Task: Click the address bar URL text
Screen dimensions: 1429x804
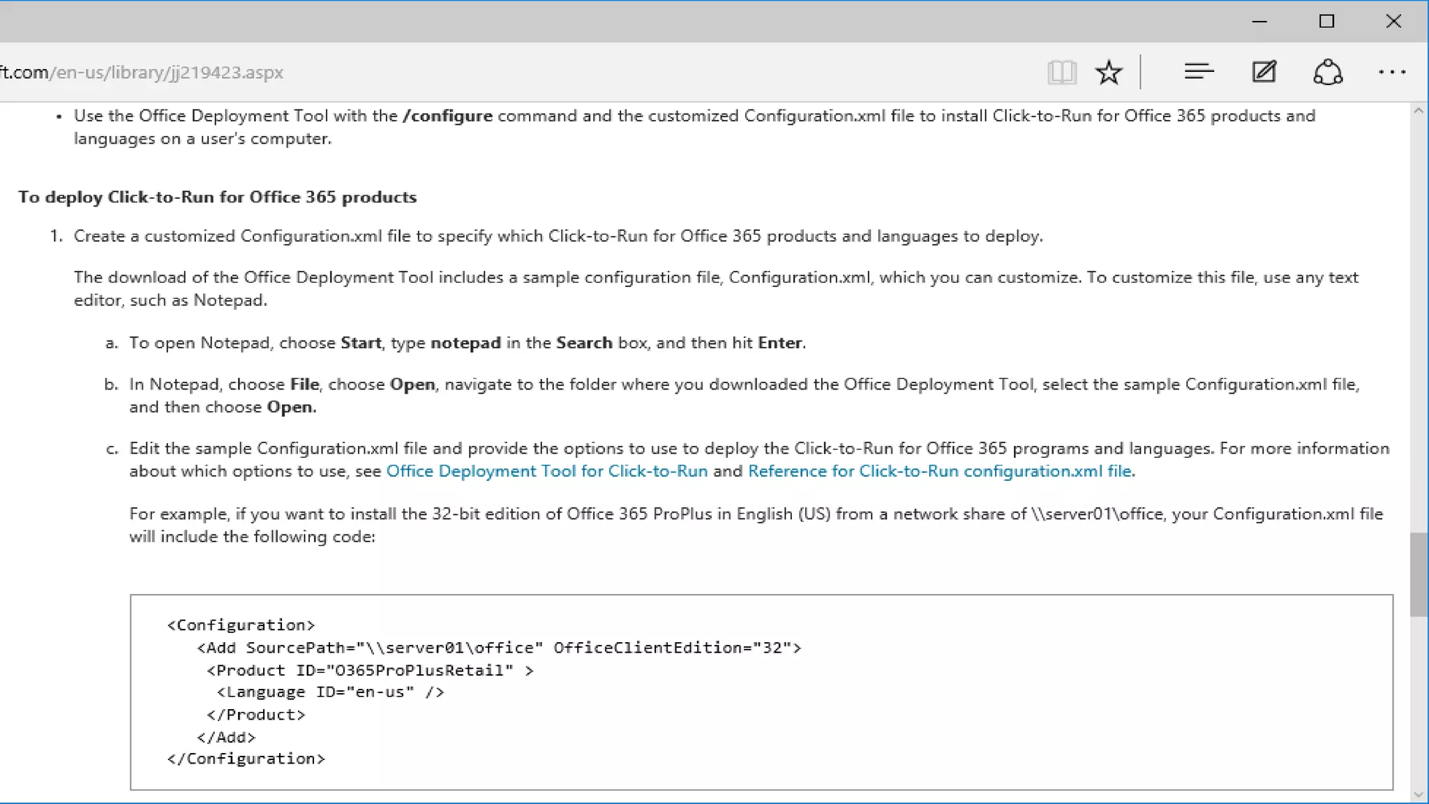Action: coord(142,73)
